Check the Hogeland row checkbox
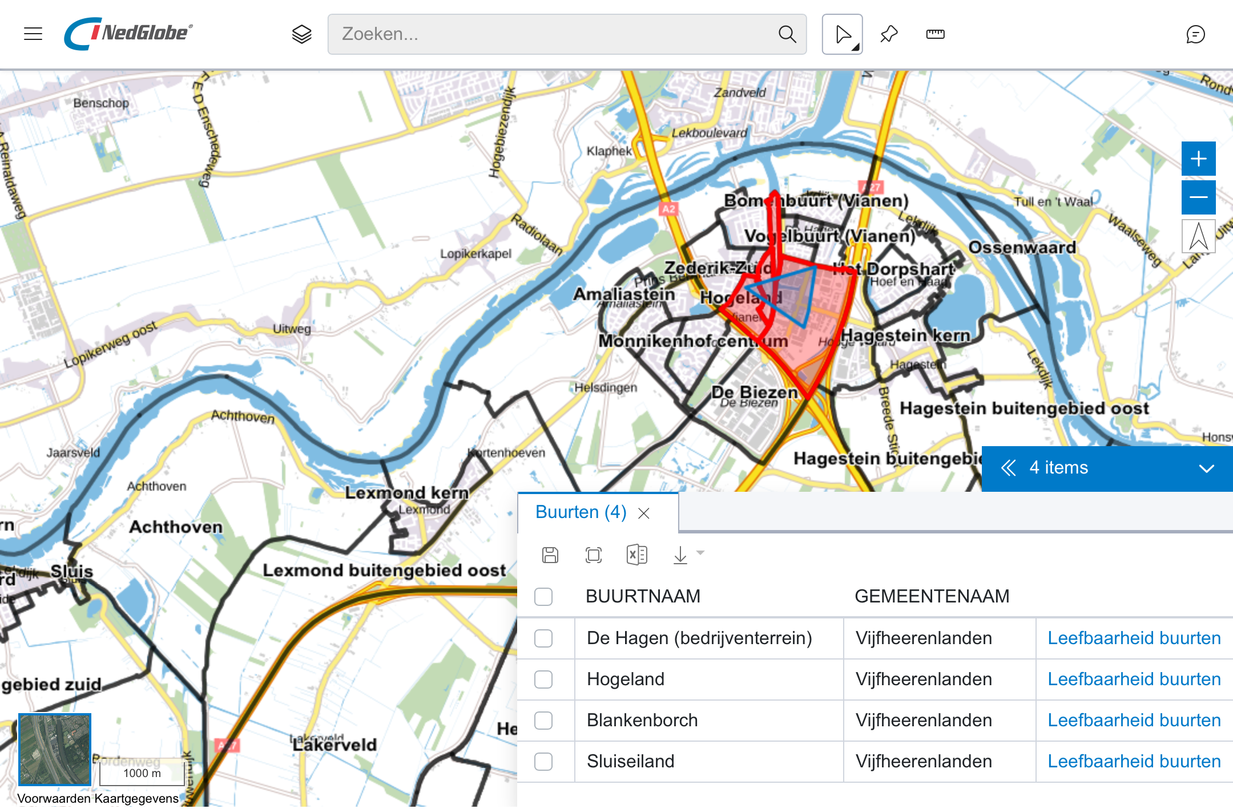The width and height of the screenshot is (1233, 809). [x=543, y=679]
